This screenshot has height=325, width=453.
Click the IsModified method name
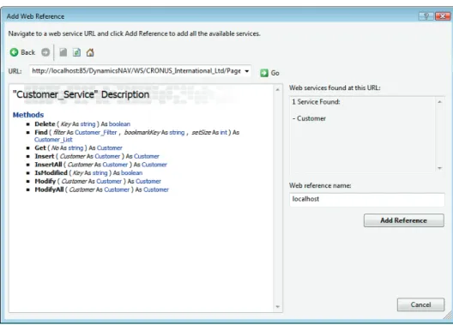[51, 173]
